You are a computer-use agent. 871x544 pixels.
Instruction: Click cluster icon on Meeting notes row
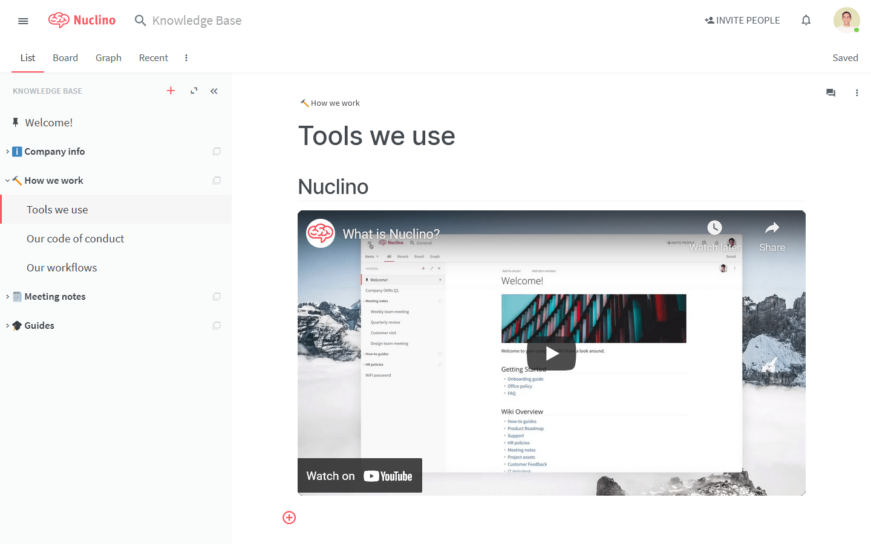point(217,297)
